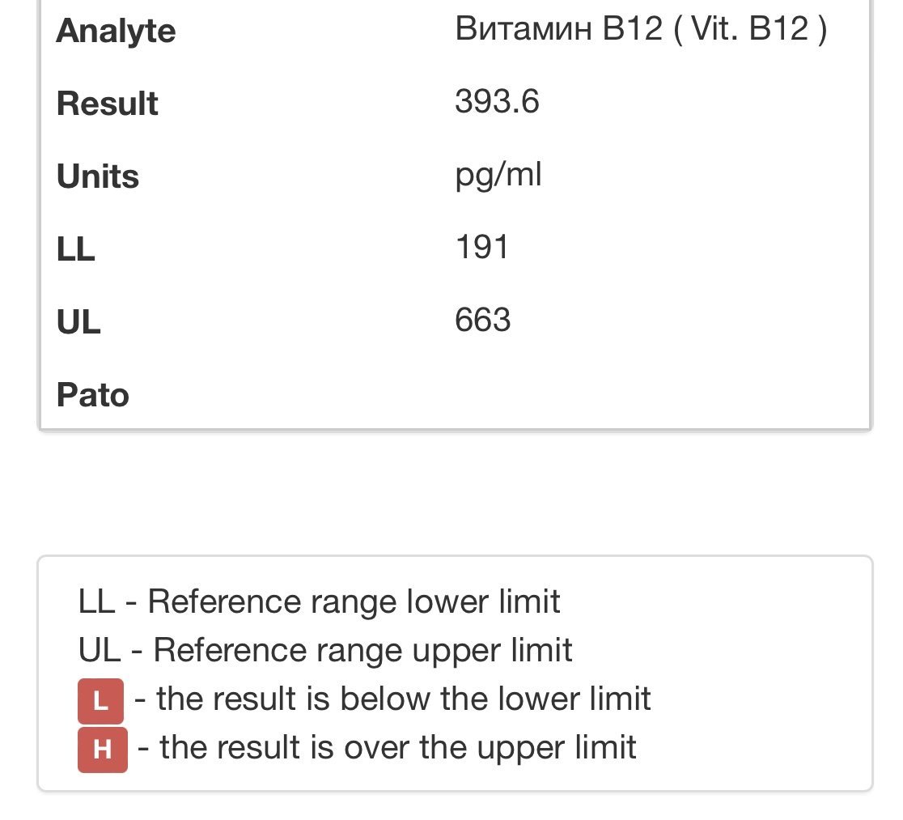Click the blank space between the two panels
Viewport: 903px width, 820px height.
click(453, 494)
